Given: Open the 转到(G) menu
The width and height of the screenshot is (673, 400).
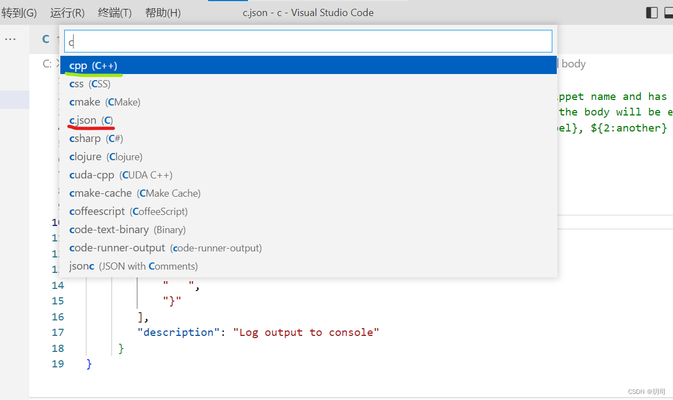Looking at the screenshot, I should click(18, 13).
